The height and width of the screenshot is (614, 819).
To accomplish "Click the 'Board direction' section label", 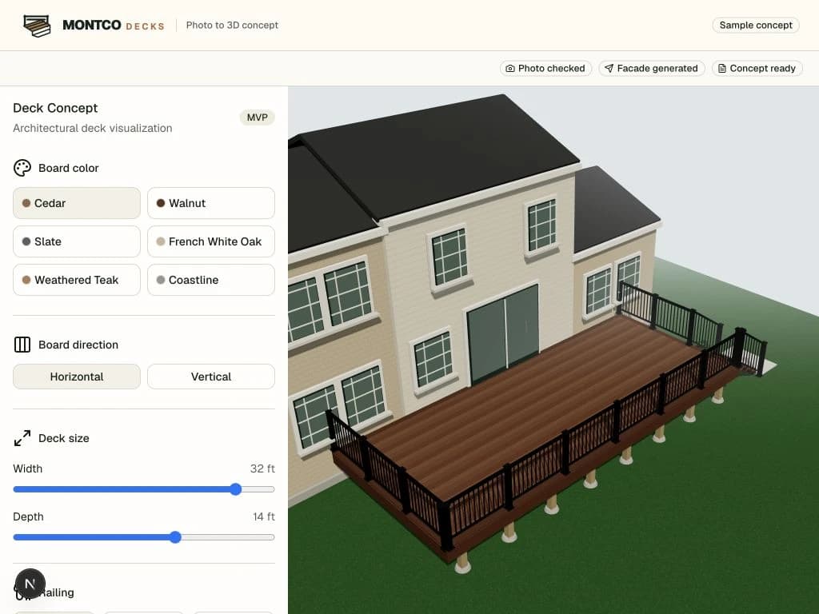I will pos(78,345).
